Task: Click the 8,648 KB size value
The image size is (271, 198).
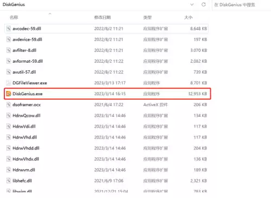Action: [x=198, y=29]
